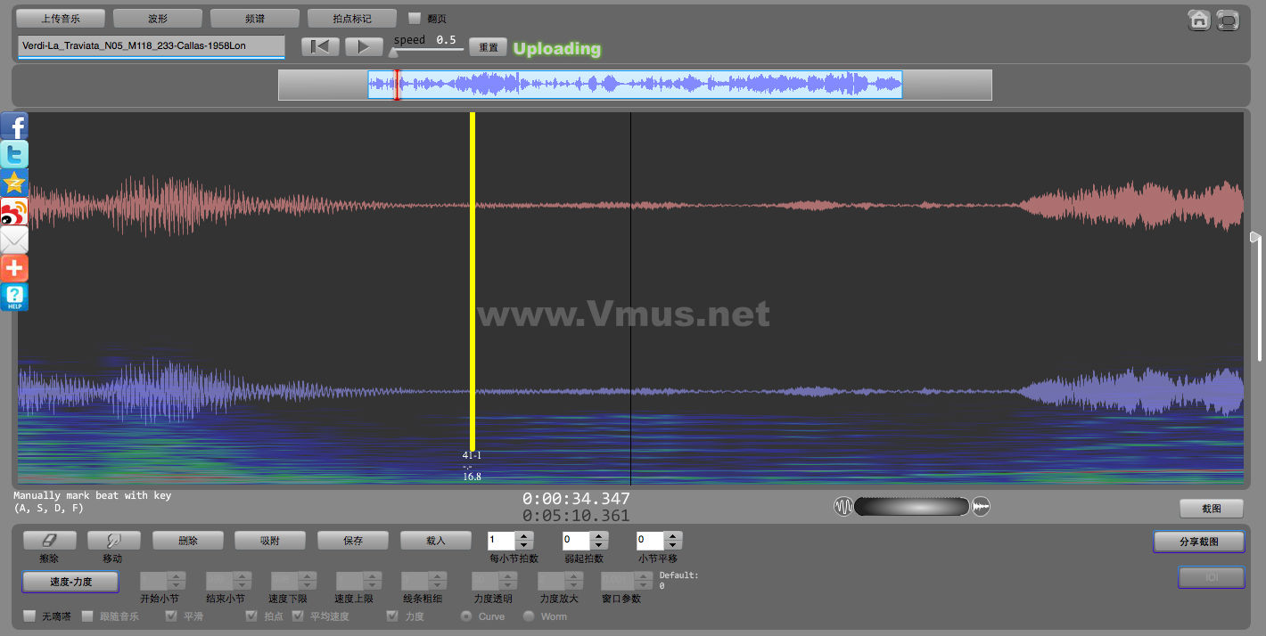Share to the yellow star Qzone icon

tap(14, 183)
